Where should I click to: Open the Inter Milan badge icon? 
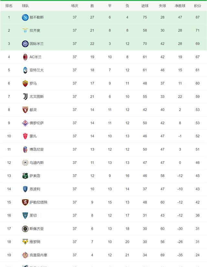[25, 44]
